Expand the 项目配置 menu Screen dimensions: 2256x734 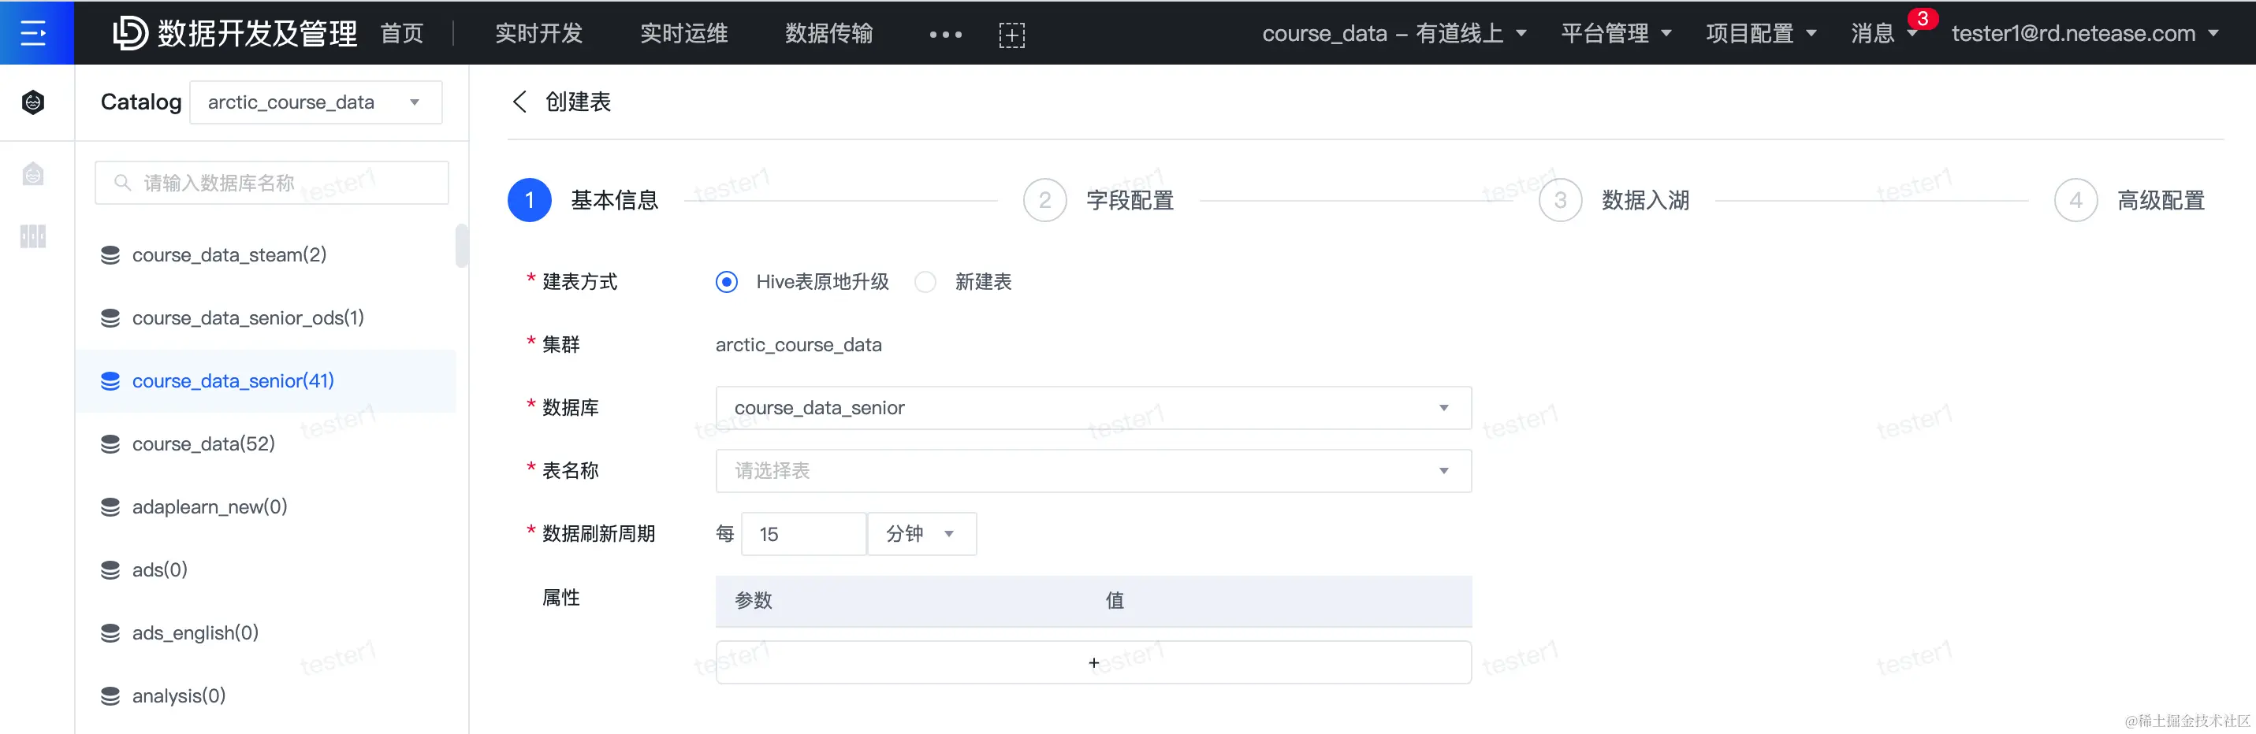click(x=1761, y=33)
